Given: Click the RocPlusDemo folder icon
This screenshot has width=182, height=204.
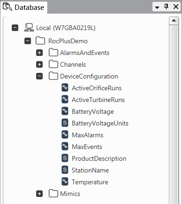Looking at the screenshot, I should pyautogui.click(x=40, y=41).
